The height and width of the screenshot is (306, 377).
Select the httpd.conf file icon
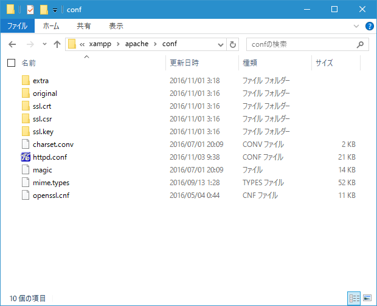pos(26,157)
